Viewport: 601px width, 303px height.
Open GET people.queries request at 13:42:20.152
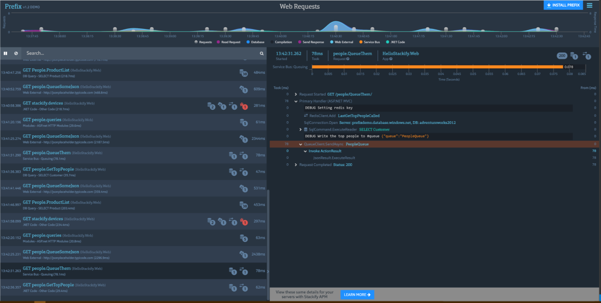point(133,238)
